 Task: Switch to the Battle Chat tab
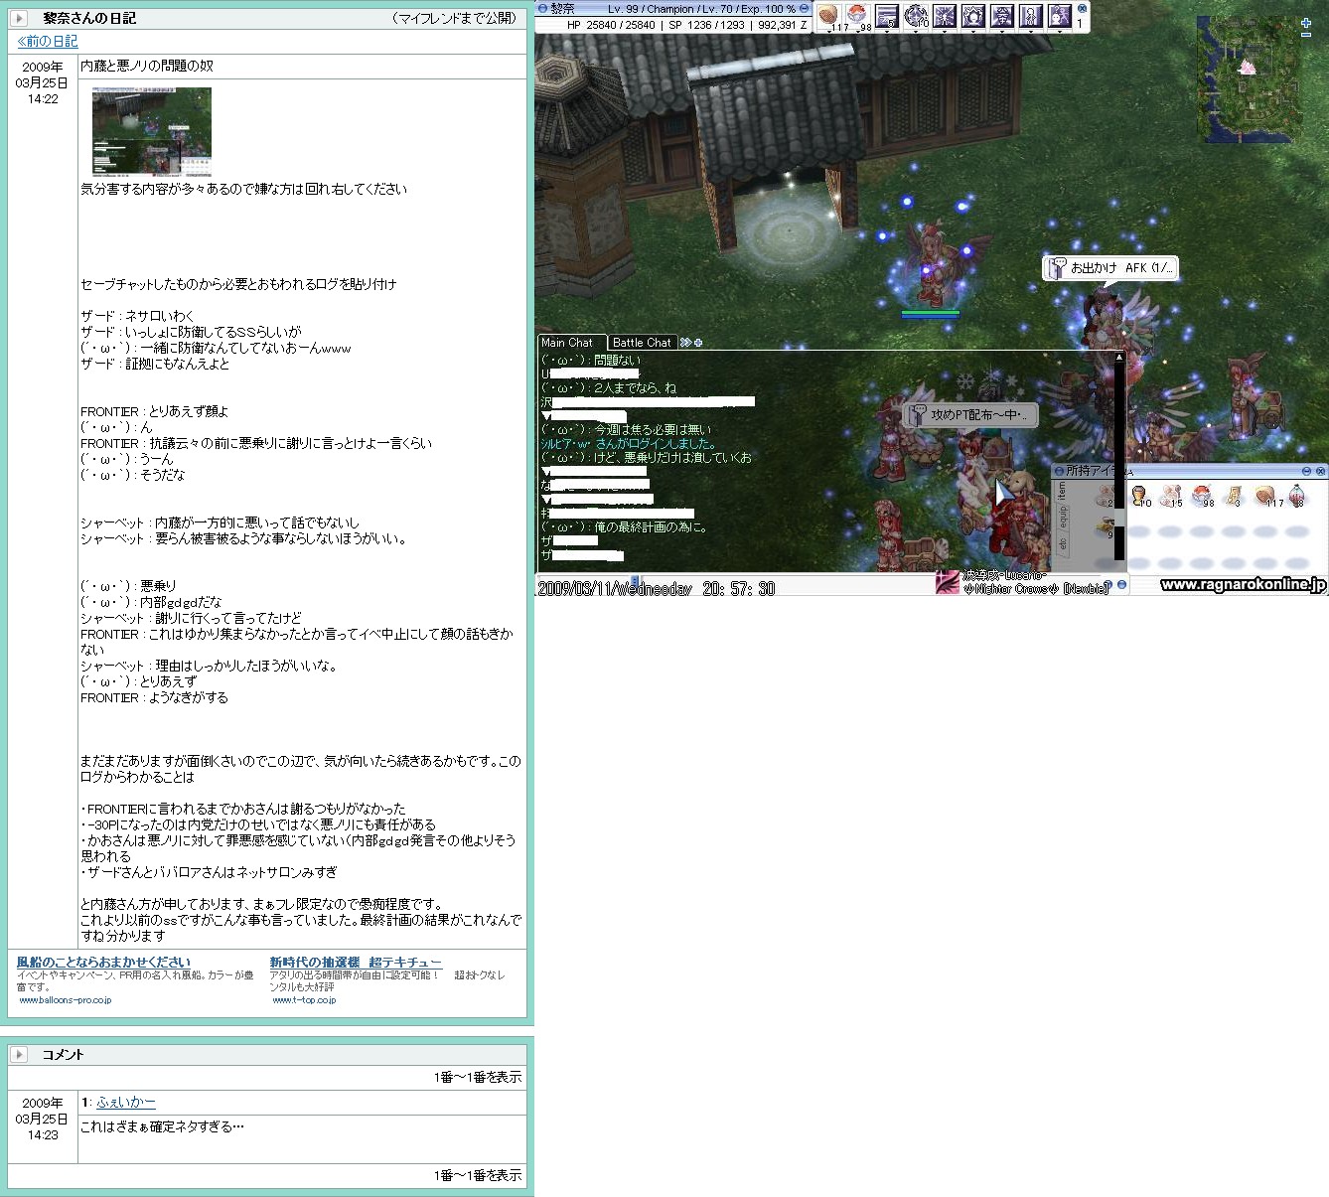[x=641, y=342]
